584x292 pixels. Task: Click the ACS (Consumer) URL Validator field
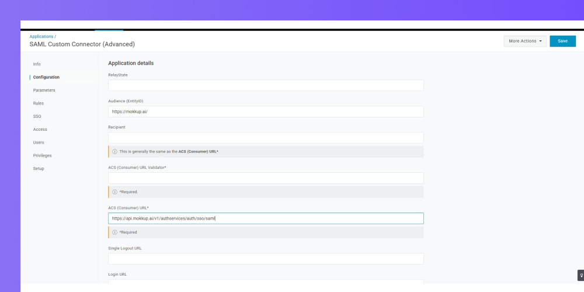click(x=266, y=178)
